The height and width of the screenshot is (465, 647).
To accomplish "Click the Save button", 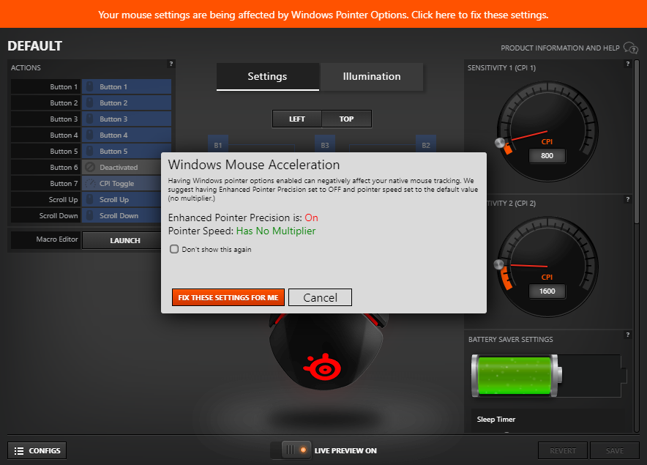I will pos(615,450).
